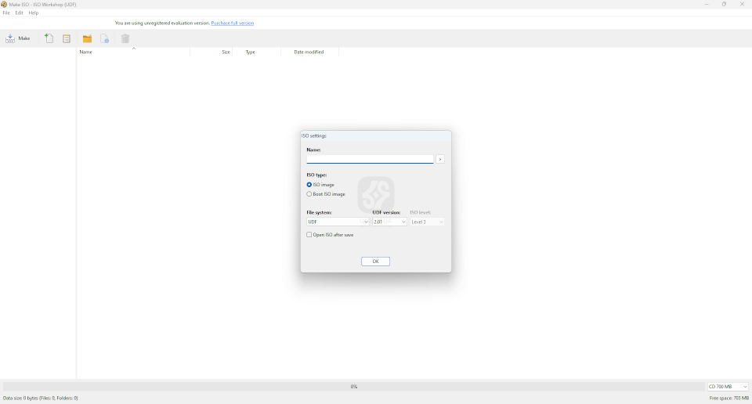Click the ISO settings notepad icon

(x=67, y=38)
